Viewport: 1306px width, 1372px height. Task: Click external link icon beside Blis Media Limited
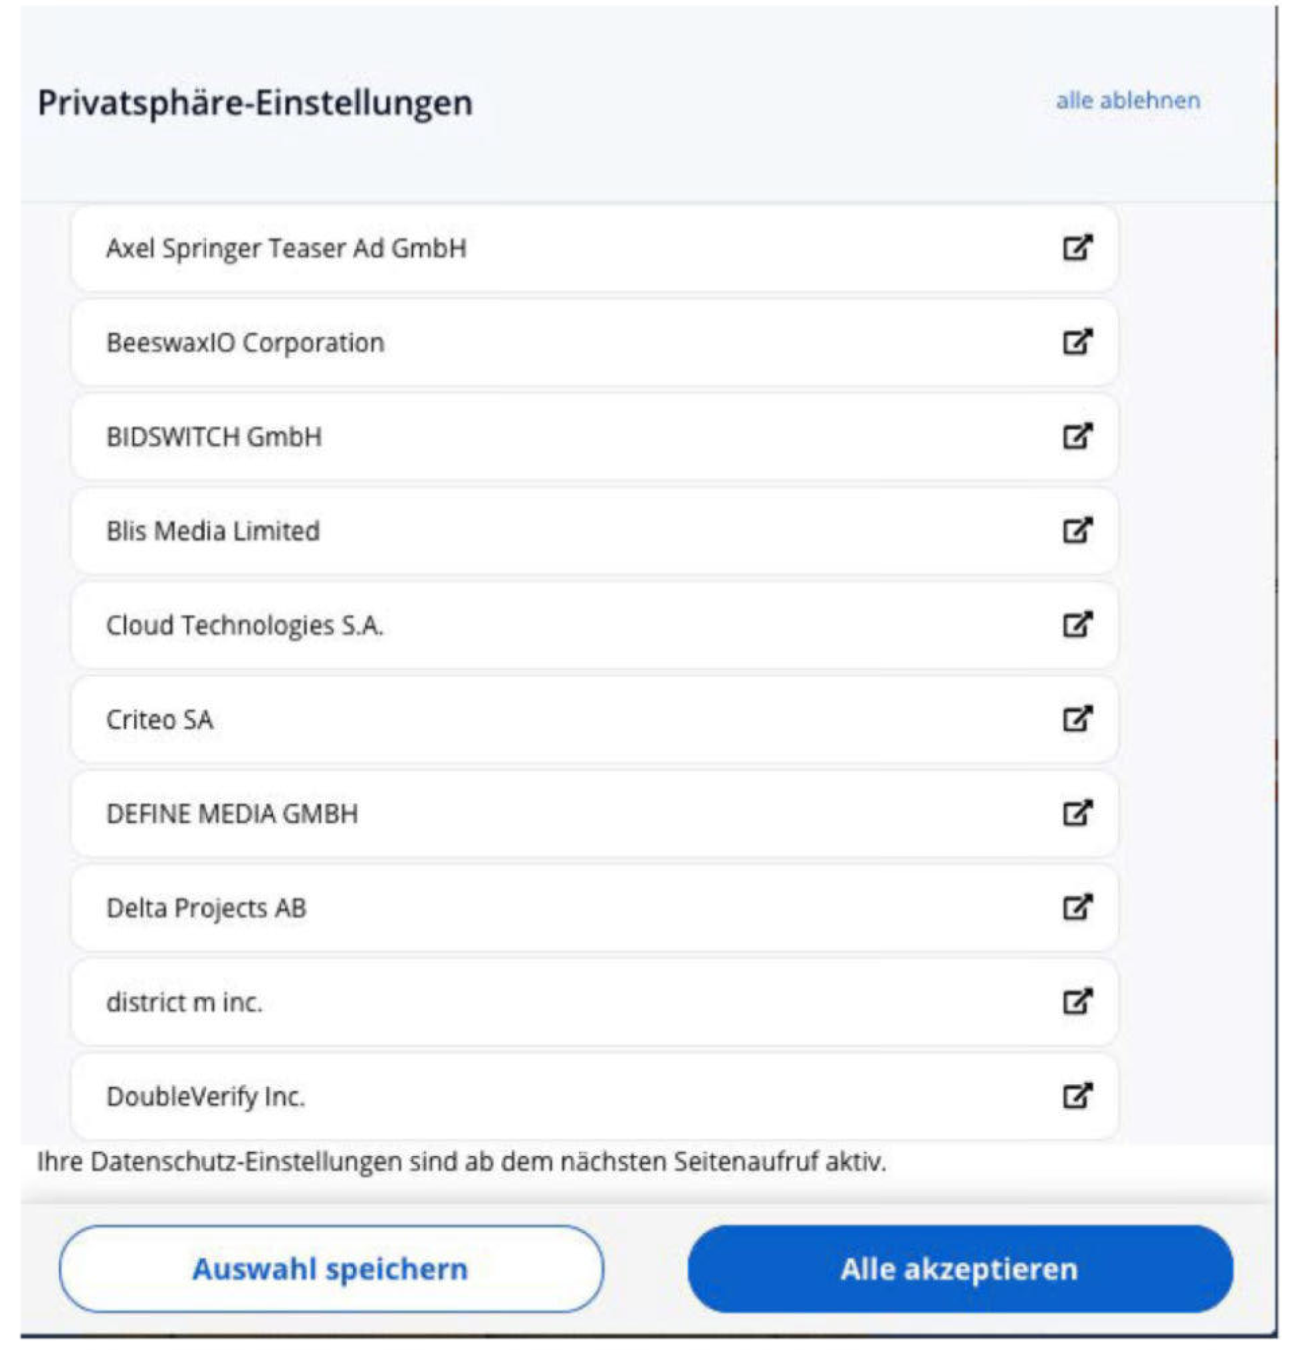coord(1076,530)
